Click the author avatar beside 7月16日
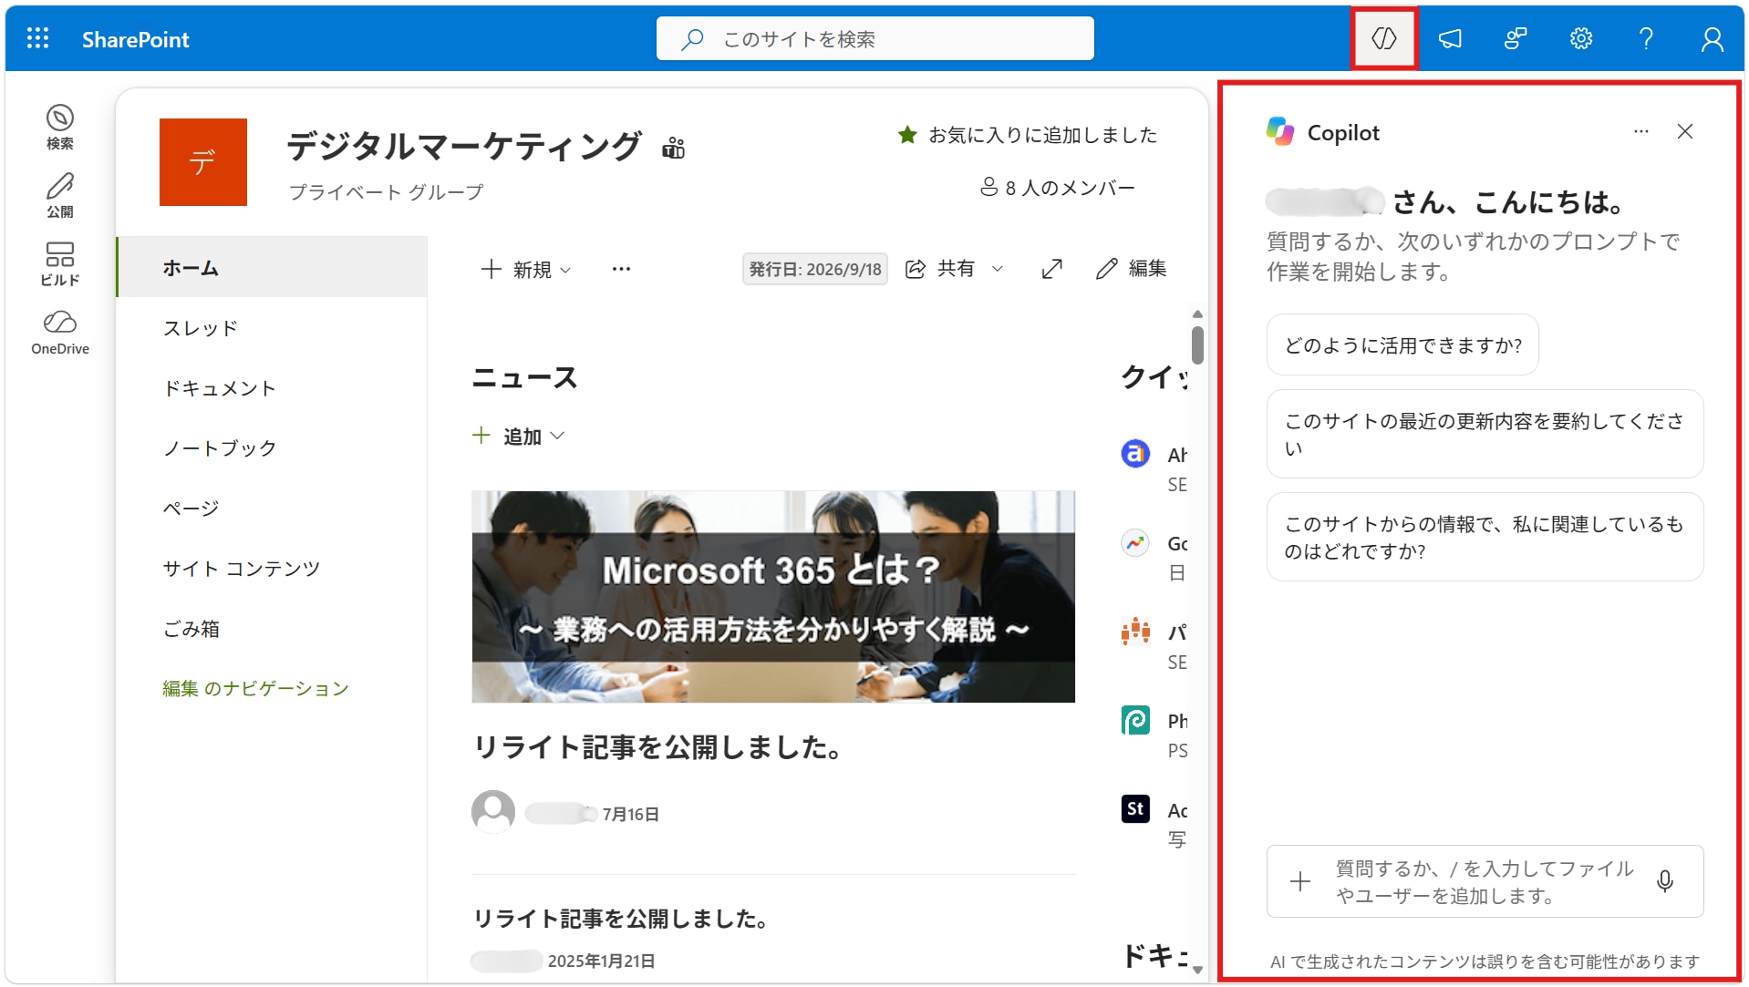 493,812
